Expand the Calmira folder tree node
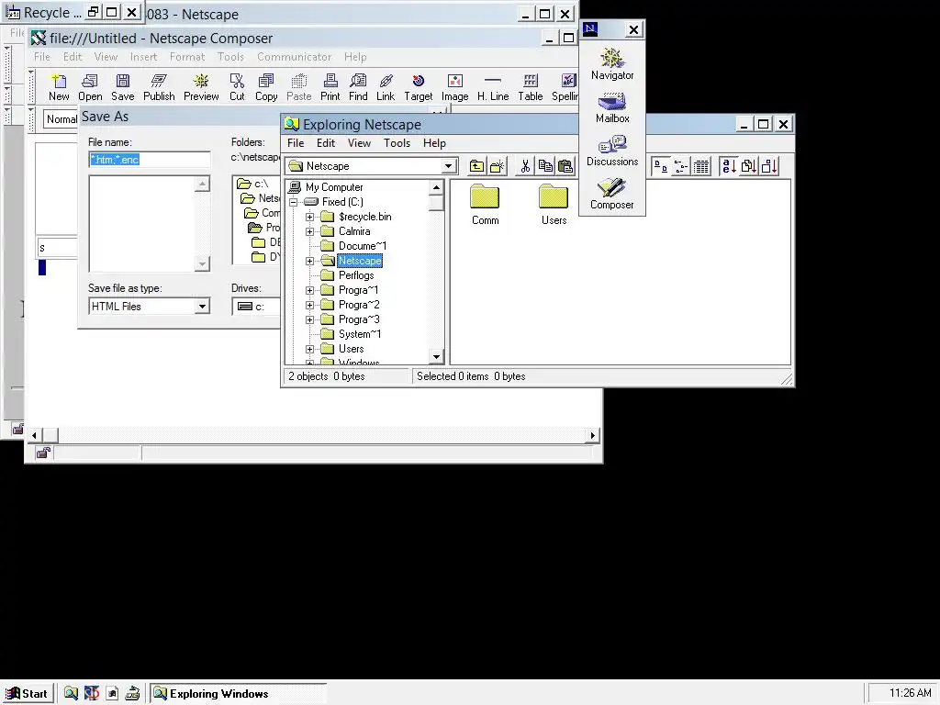The image size is (940, 705). tap(309, 231)
